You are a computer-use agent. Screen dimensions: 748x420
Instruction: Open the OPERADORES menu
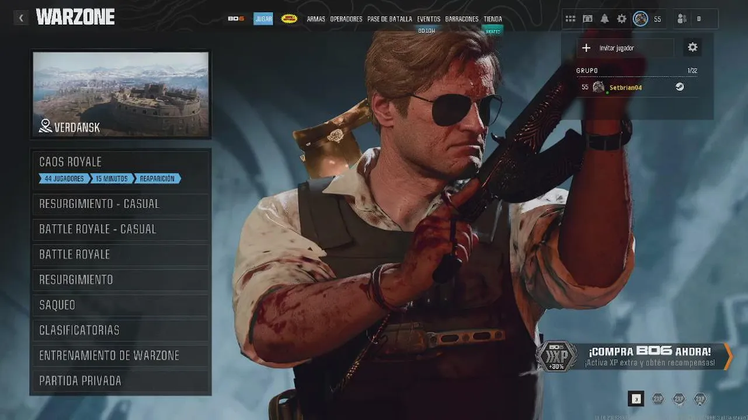pos(346,19)
